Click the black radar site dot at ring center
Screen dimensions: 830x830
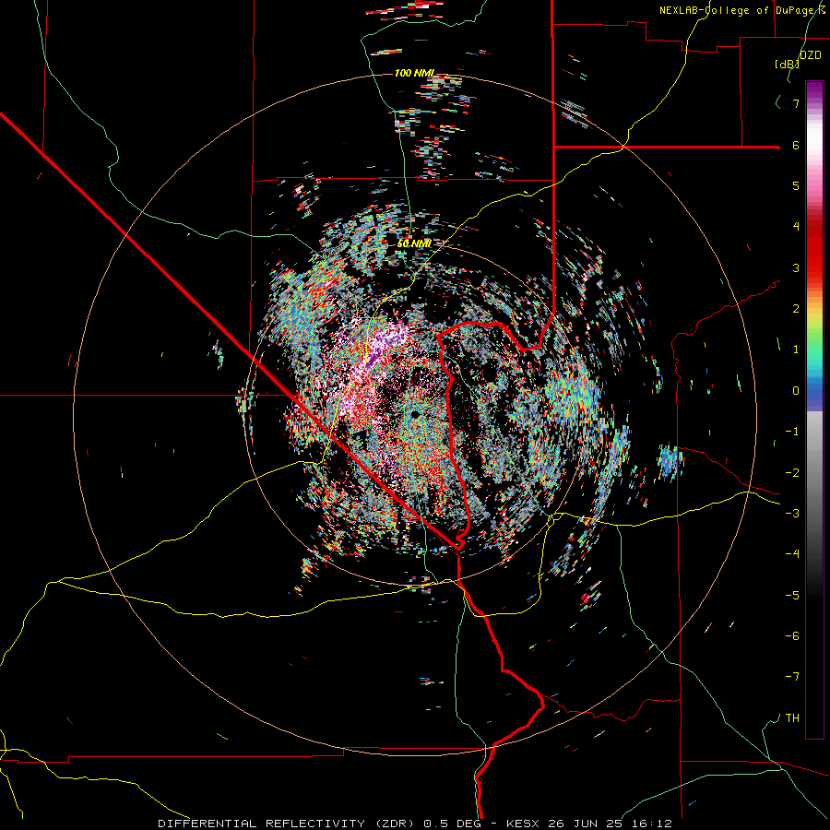coord(416,414)
